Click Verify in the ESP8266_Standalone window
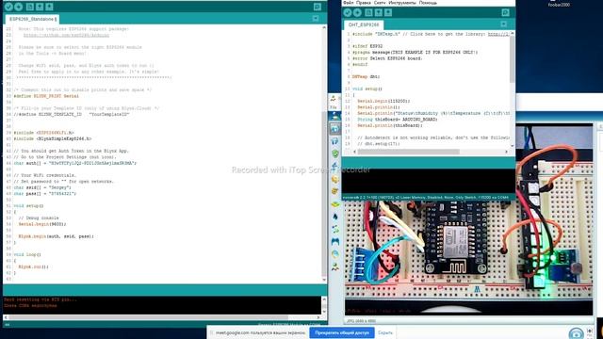 tap(8, 7)
